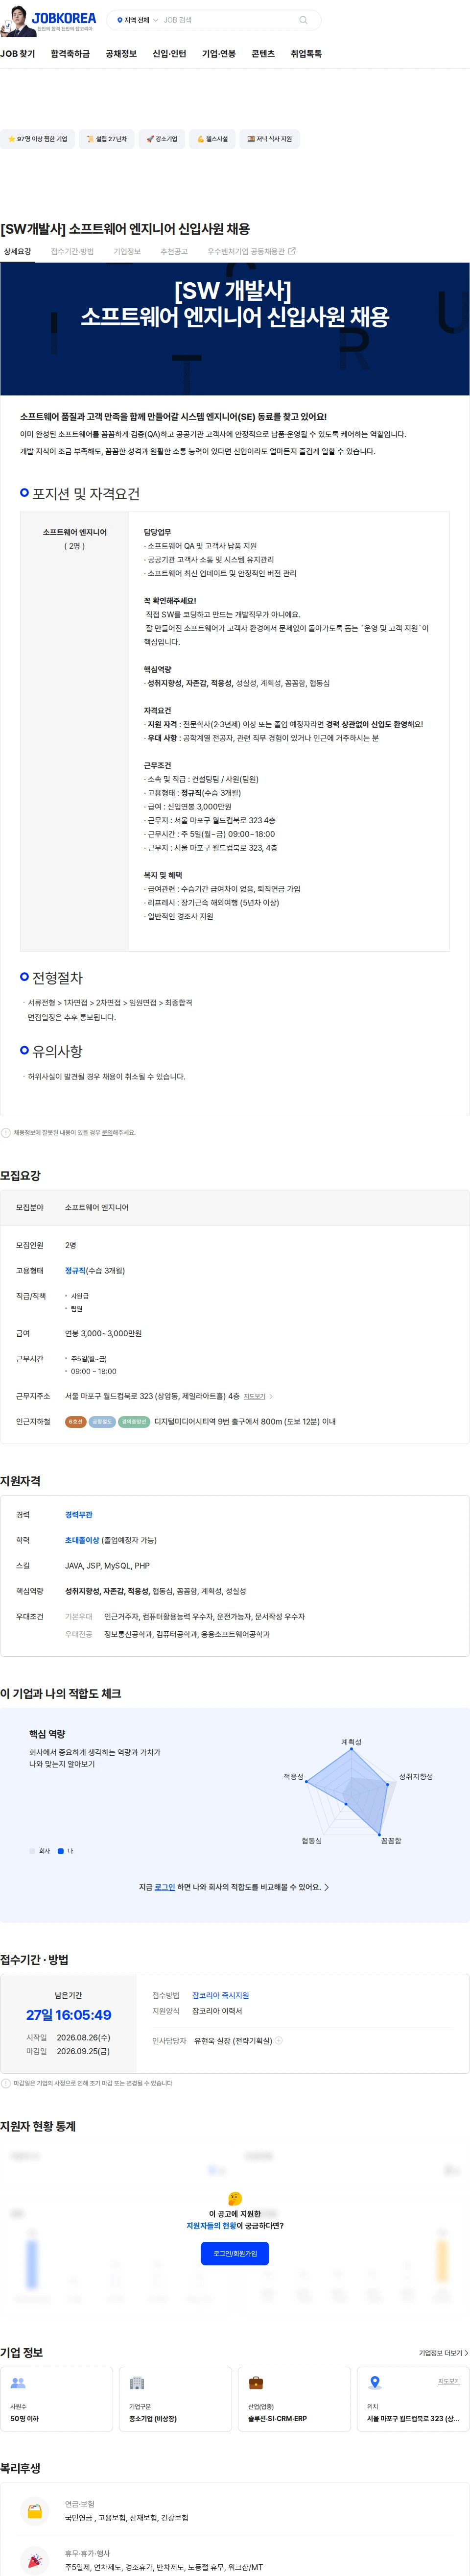
Task: Click the 강소기업 badge chip
Action: 161,139
